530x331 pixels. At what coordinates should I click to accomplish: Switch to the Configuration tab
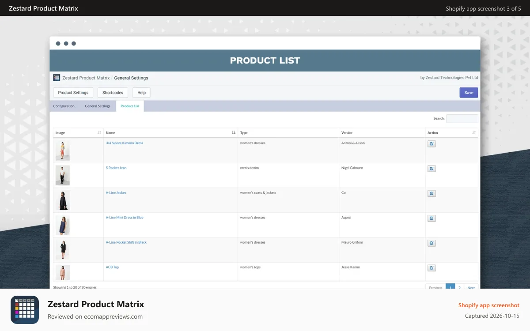point(64,106)
